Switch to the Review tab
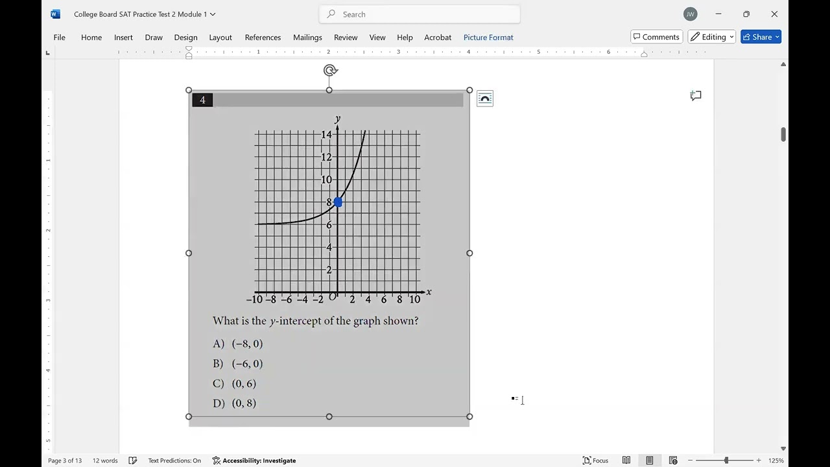This screenshot has height=467, width=830. point(346,37)
